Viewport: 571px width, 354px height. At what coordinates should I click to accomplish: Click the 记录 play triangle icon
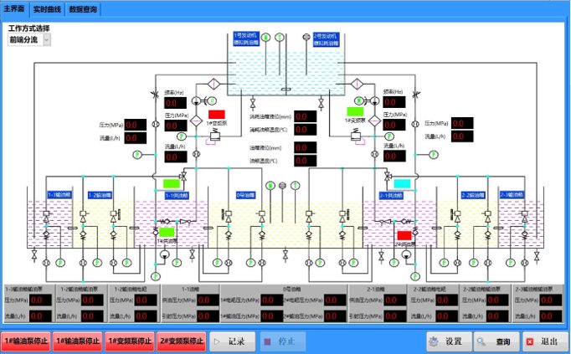click(x=217, y=341)
